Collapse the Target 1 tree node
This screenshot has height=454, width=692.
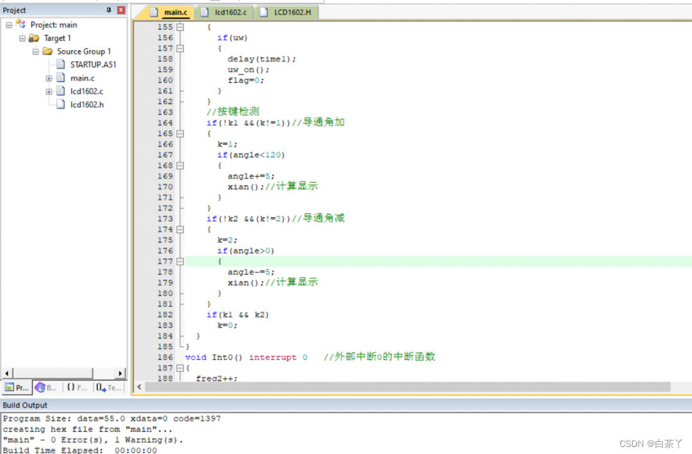click(22, 38)
